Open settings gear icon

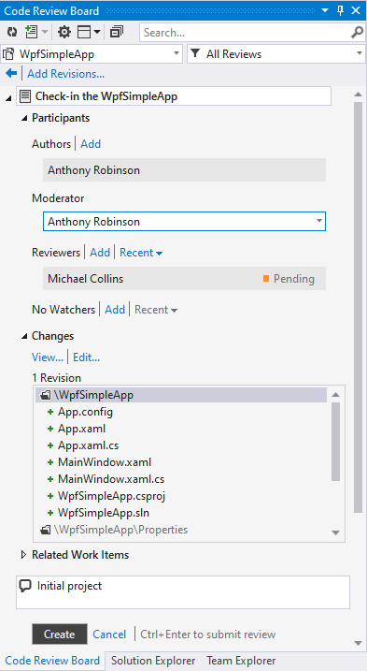click(64, 32)
